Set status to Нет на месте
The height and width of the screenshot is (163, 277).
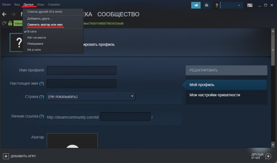pyautogui.click(x=37, y=38)
